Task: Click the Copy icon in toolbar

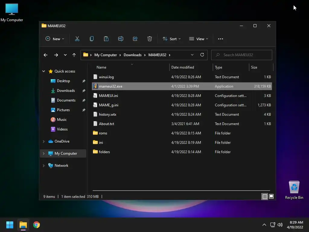Action: tap(92, 39)
